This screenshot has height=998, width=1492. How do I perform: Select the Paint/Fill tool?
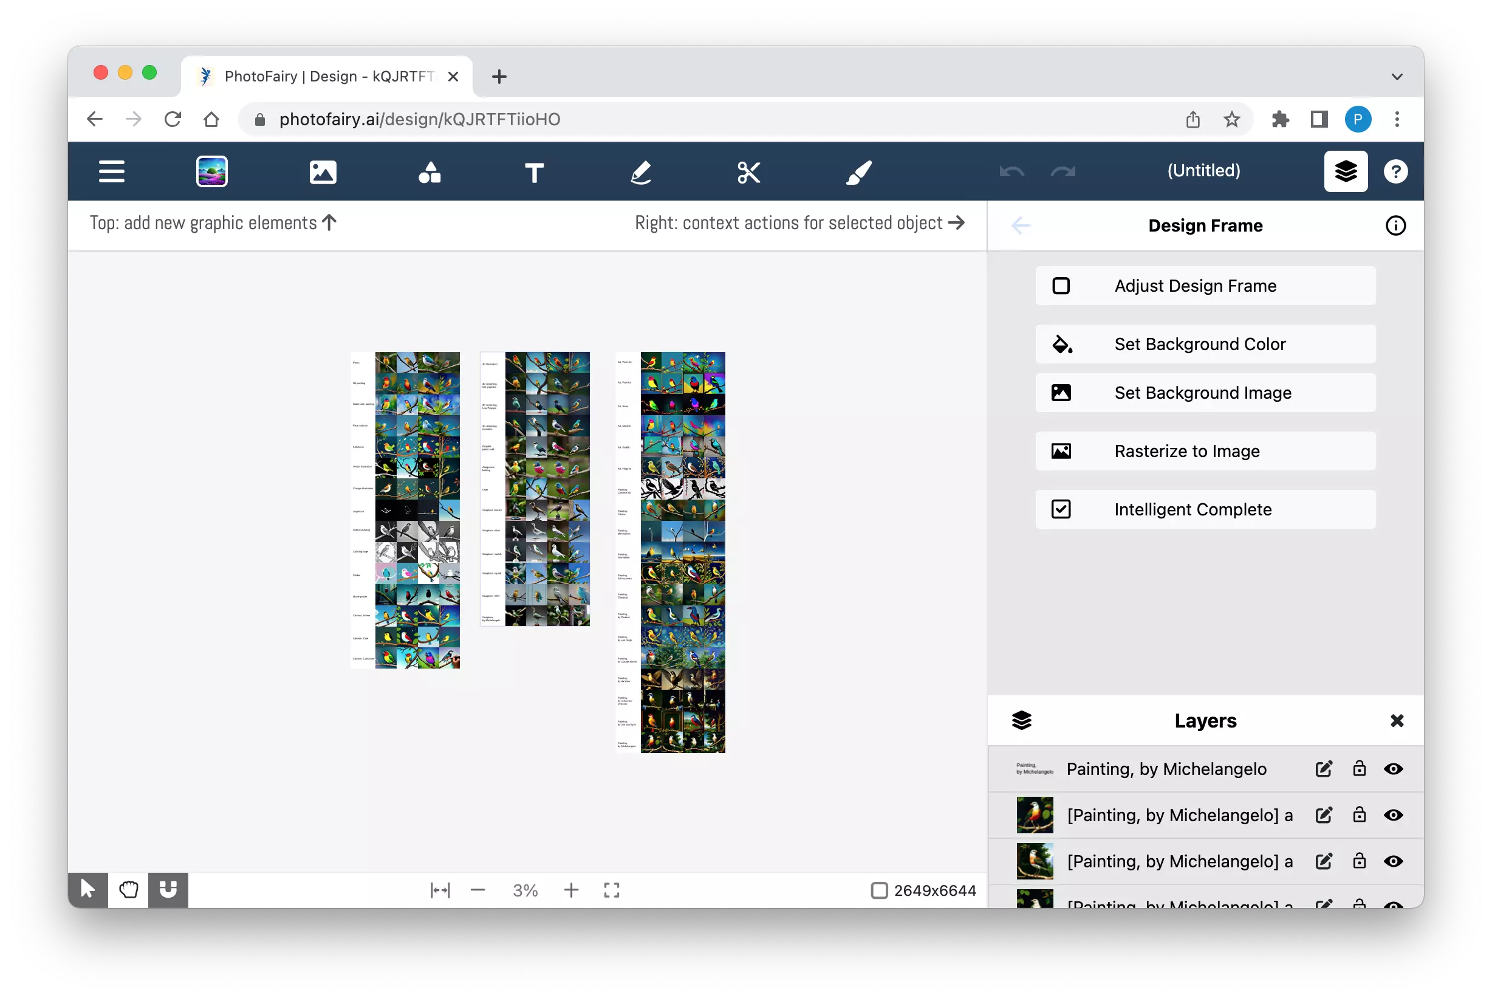click(858, 171)
